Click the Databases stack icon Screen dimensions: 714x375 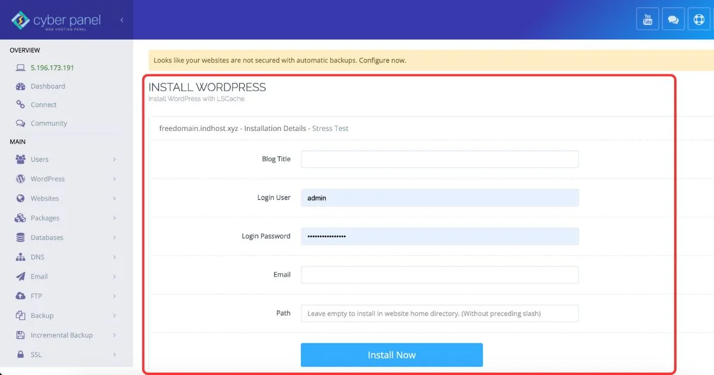20,237
